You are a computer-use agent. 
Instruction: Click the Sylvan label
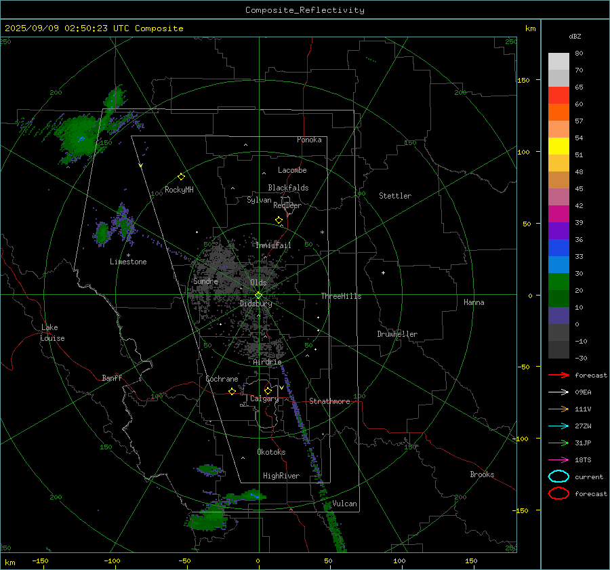[x=259, y=200]
